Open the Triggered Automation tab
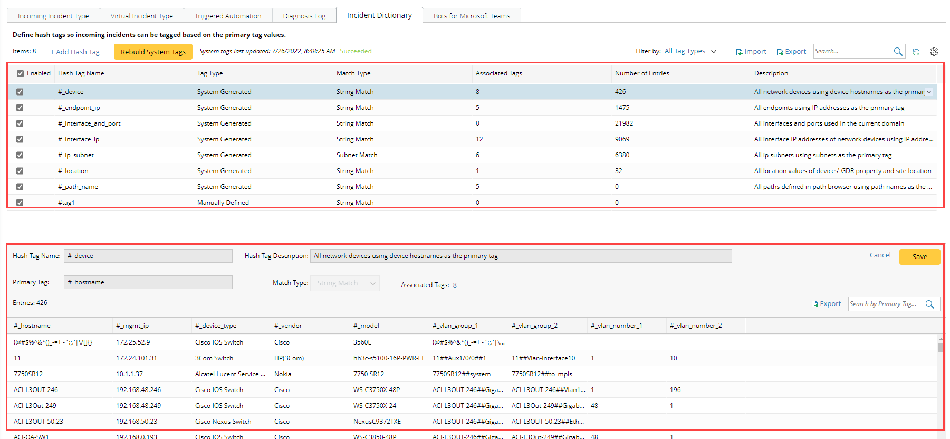950x439 pixels. [x=228, y=16]
